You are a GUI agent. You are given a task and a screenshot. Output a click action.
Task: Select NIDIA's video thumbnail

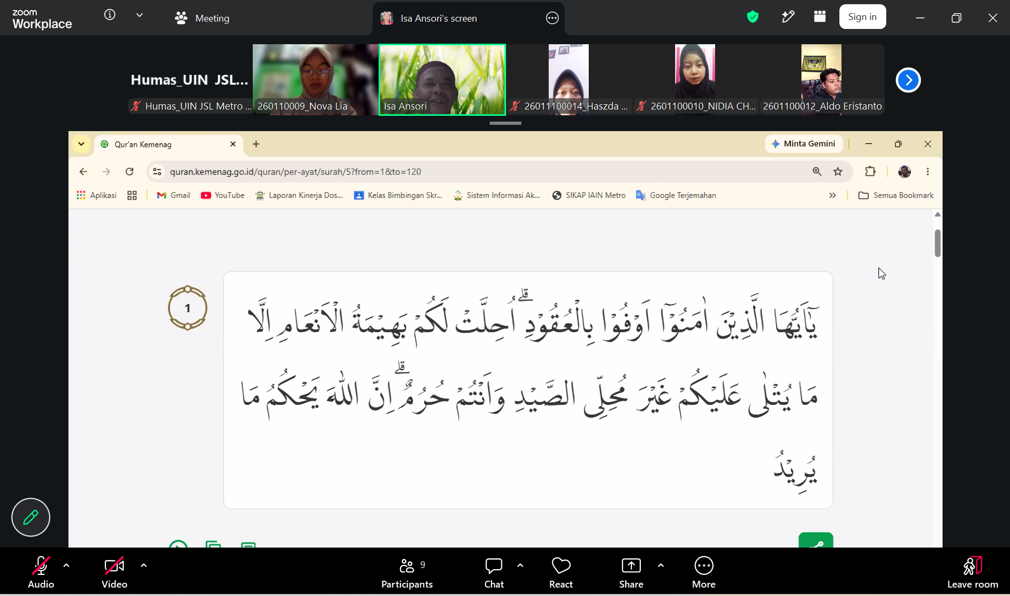coord(695,80)
